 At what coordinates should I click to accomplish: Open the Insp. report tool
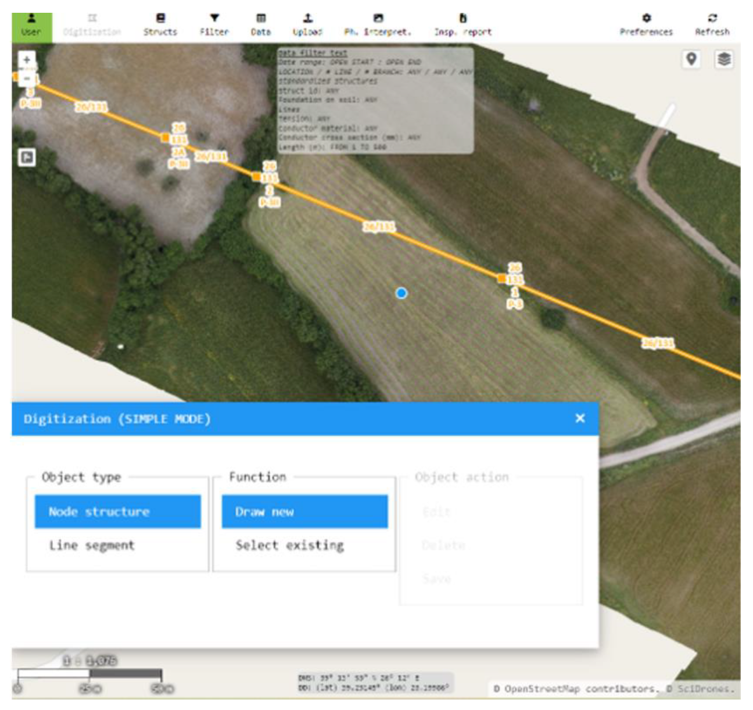click(x=462, y=26)
